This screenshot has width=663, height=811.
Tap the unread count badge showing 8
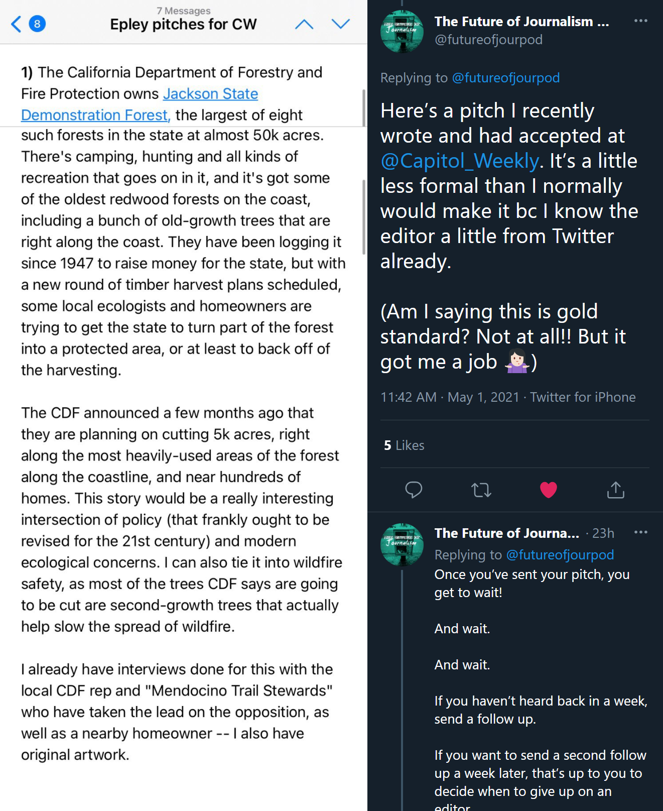(x=37, y=24)
